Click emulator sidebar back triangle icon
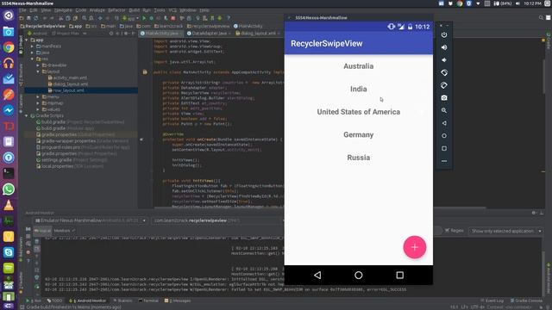This screenshot has width=552, height=310. tap(444, 123)
